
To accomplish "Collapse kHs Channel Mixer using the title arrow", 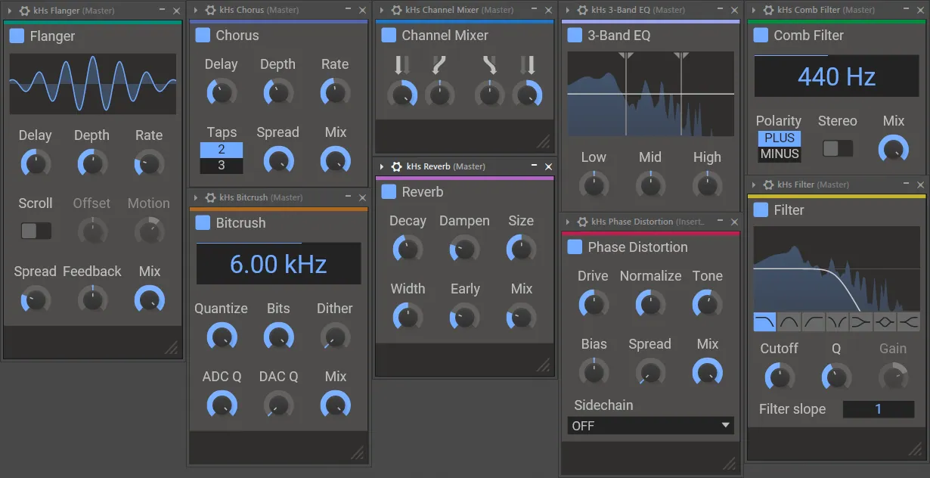I will coord(381,10).
